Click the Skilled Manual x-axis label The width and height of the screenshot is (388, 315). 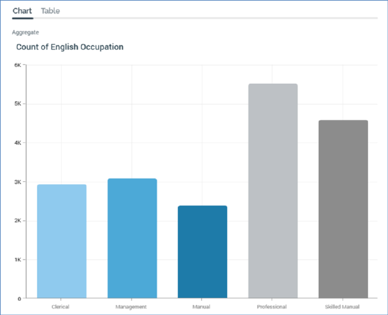click(342, 307)
